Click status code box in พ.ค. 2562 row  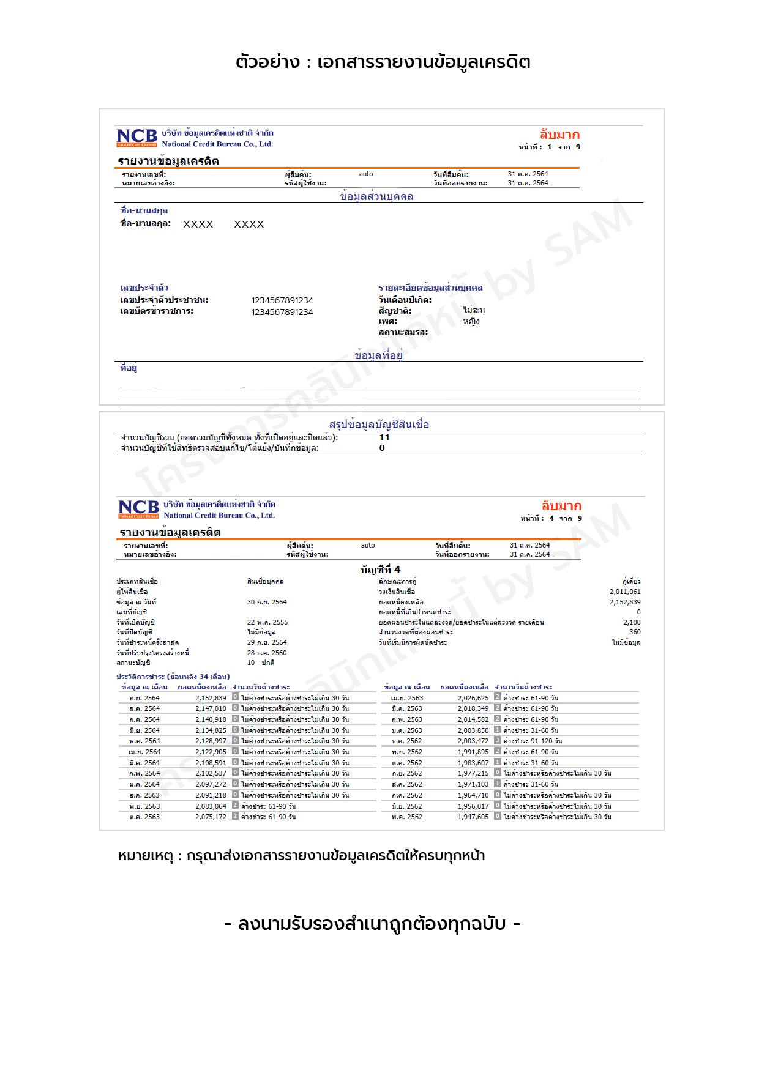point(498,816)
